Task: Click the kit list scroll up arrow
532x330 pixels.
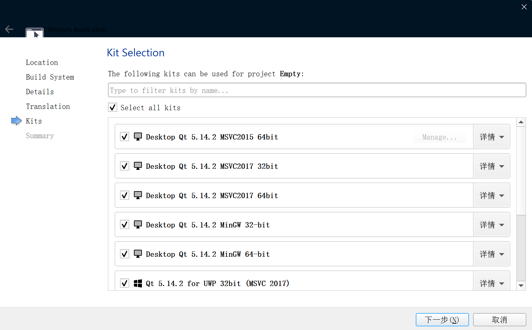Action: click(521, 122)
